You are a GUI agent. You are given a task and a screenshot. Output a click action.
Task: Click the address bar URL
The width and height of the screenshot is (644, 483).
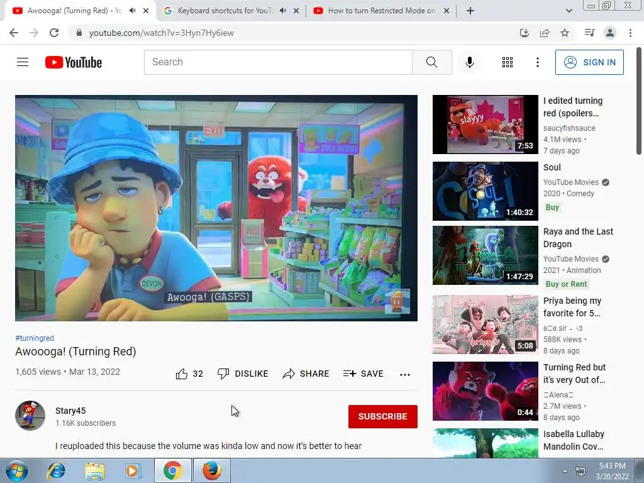pos(162,33)
